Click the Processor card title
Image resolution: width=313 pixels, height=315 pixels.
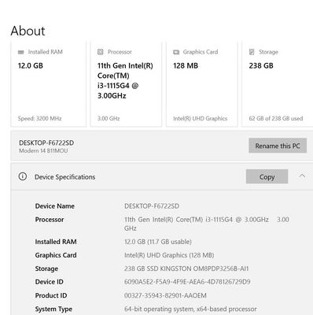point(120,52)
